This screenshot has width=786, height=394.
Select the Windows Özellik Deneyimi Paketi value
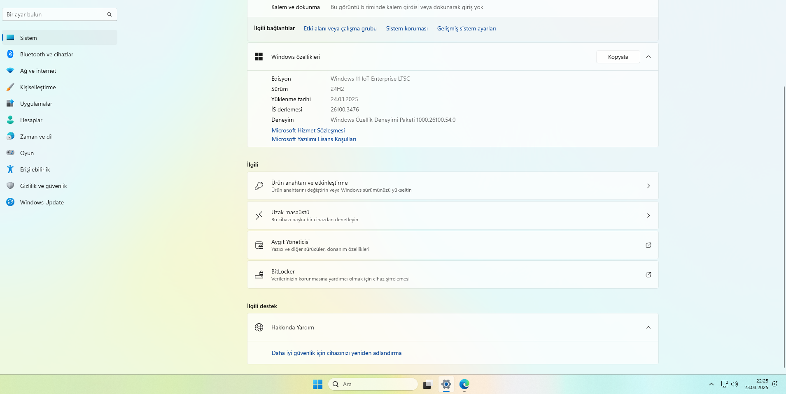click(x=393, y=120)
